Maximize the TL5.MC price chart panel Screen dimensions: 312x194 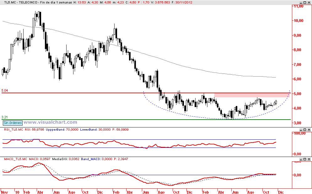click(305, 3)
